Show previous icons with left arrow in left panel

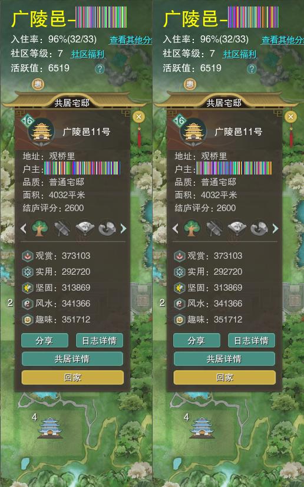(x=24, y=229)
